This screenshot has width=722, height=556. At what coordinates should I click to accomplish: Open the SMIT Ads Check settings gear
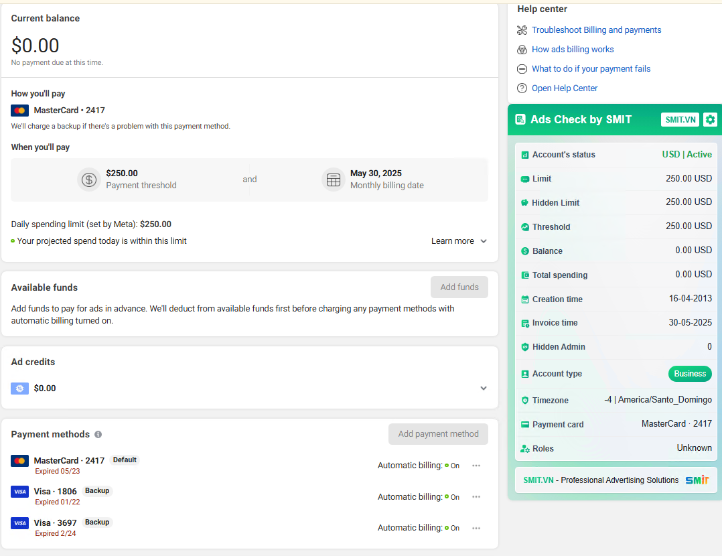coord(710,120)
